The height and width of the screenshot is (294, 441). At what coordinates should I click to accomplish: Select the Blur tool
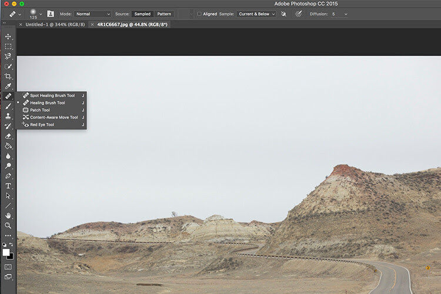pos(8,156)
